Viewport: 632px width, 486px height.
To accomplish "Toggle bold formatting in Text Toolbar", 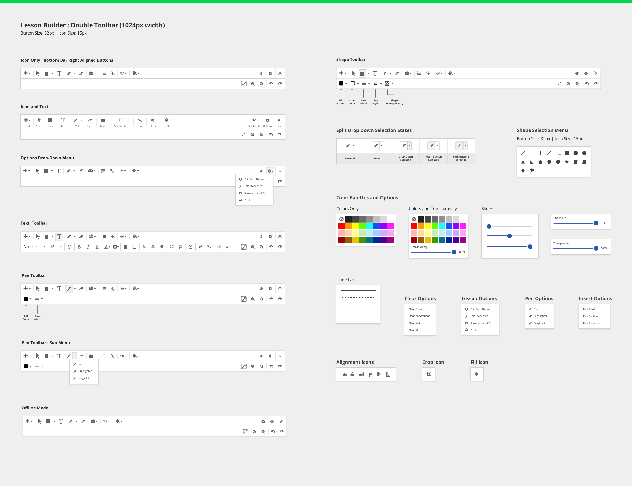I will coord(79,247).
